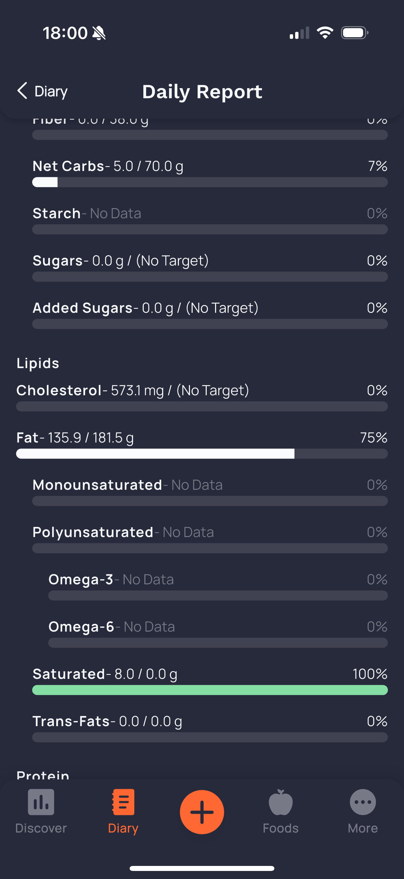
Task: Tap the silent bell status icon
Action: pyautogui.click(x=99, y=33)
